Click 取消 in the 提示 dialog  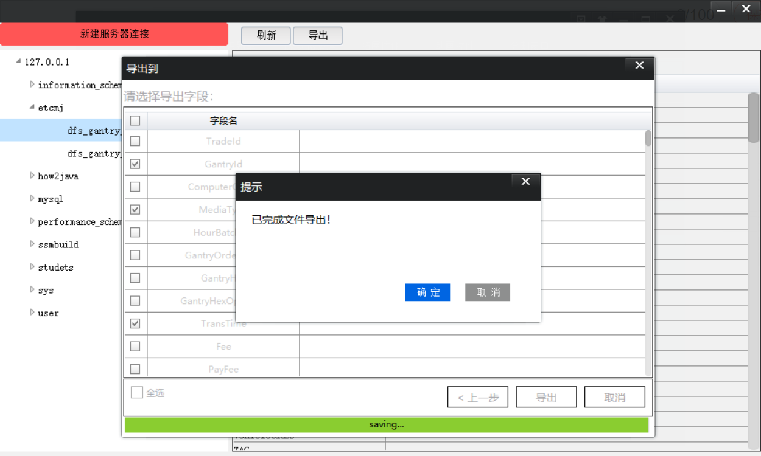coord(488,292)
